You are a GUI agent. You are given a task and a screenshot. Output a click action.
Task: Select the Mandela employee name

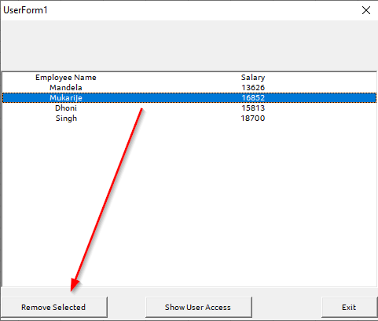[66, 87]
